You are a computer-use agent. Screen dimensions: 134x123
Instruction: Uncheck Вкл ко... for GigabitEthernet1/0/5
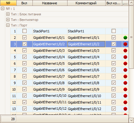tap(114, 64)
